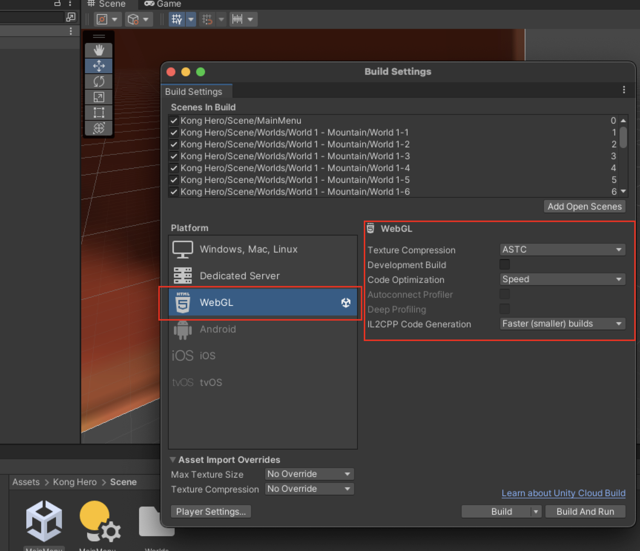Screen dimensions: 640x551
Task: Click the Build Settings kebab menu icon
Action: [624, 90]
